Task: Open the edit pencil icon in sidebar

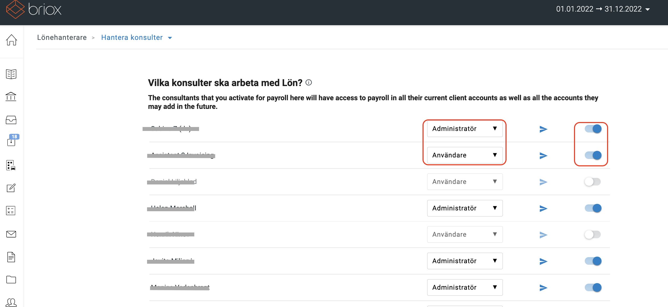Action: coord(11,188)
